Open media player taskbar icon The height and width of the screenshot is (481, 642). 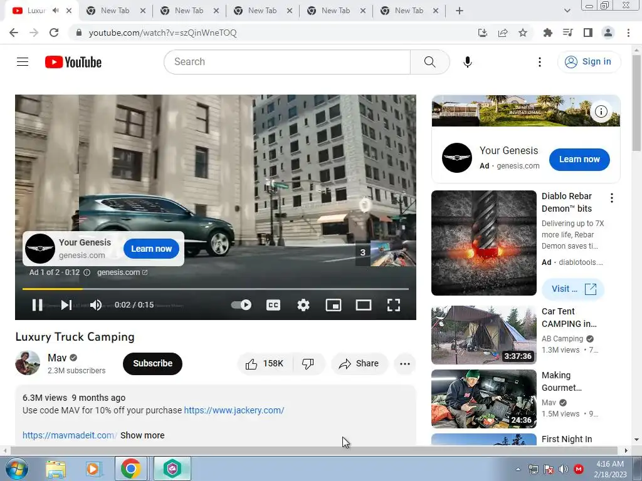coord(93,468)
